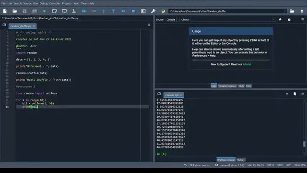Open the View menu
Image resolution: width=307 pixels, height=173 pixels.
tap(84, 3)
